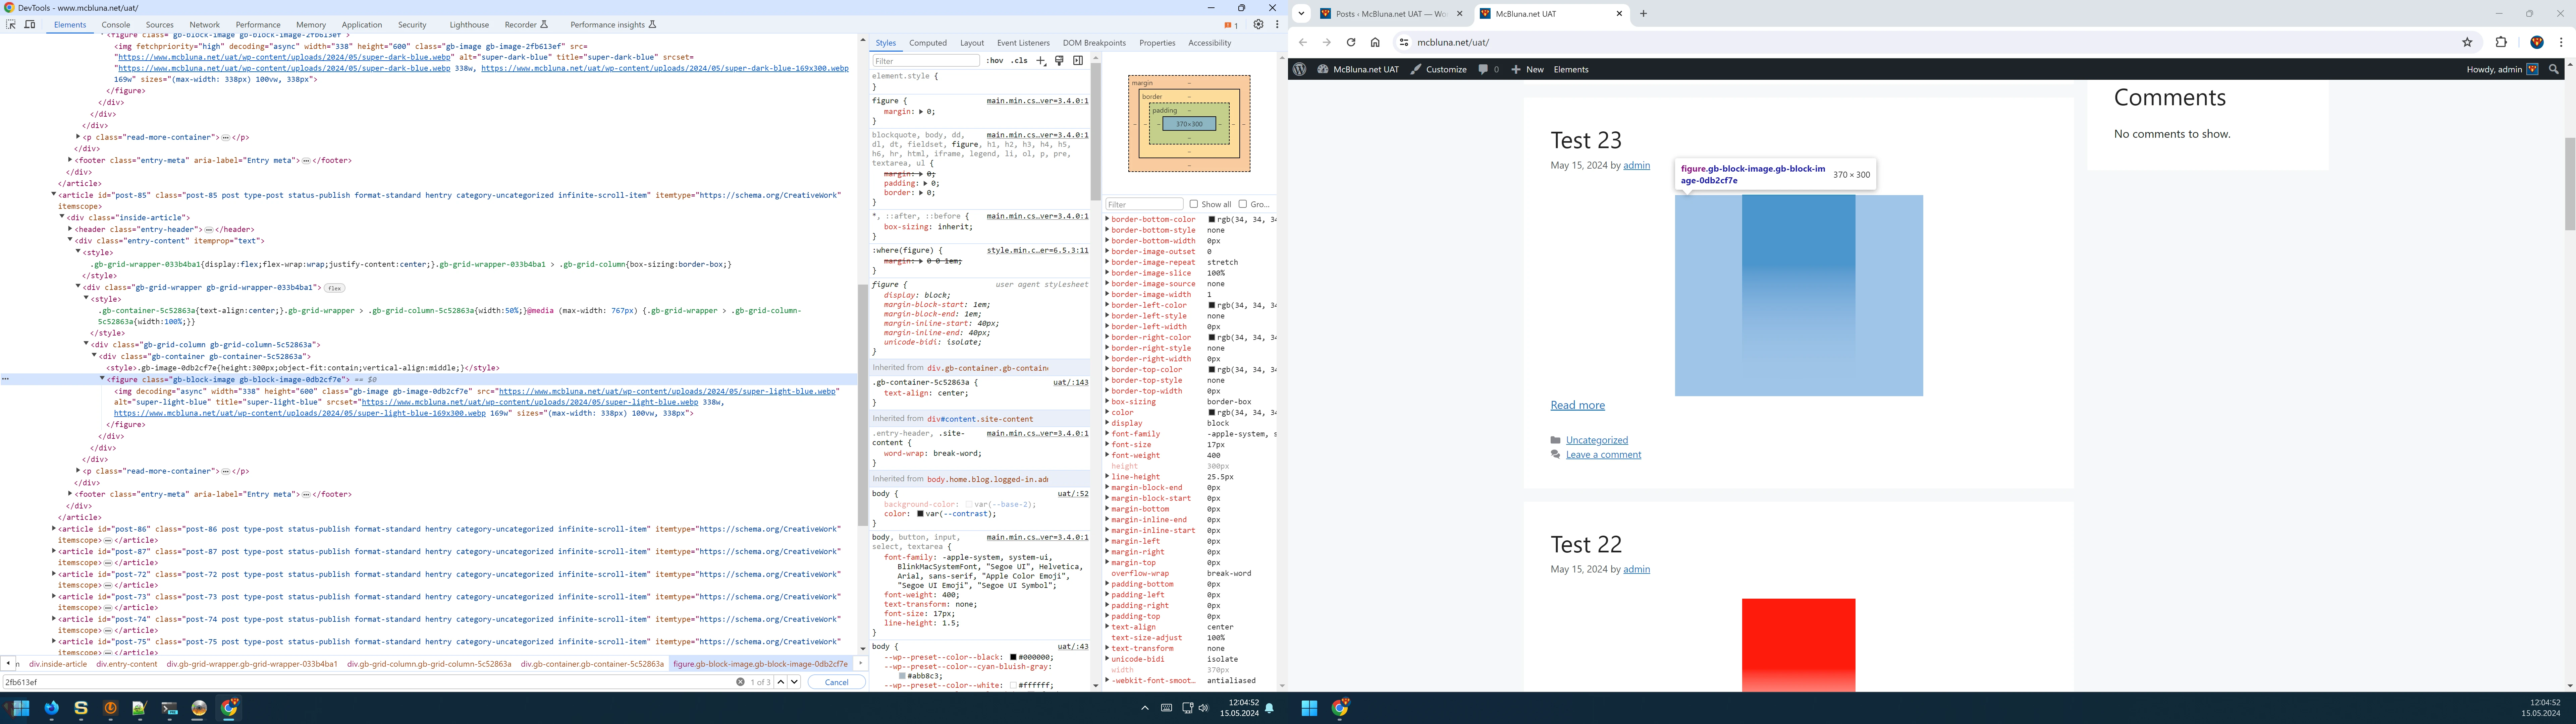Focus the Styles pane Filter input

[x=926, y=61]
